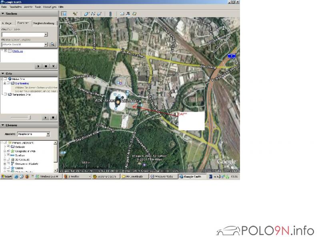Click the layers list scroll down arrow
The height and width of the screenshot is (240, 320).
[55, 170]
